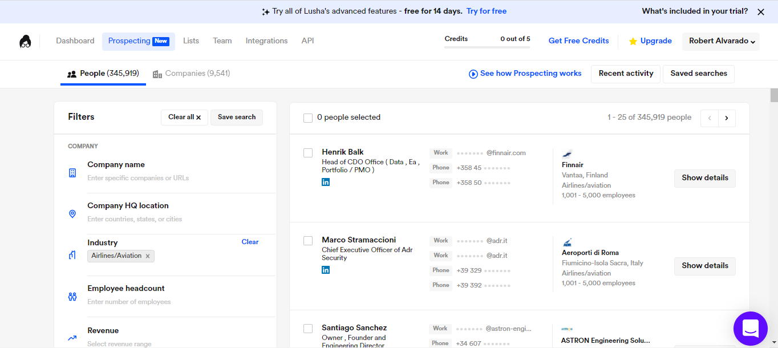Open the Team page

[222, 41]
